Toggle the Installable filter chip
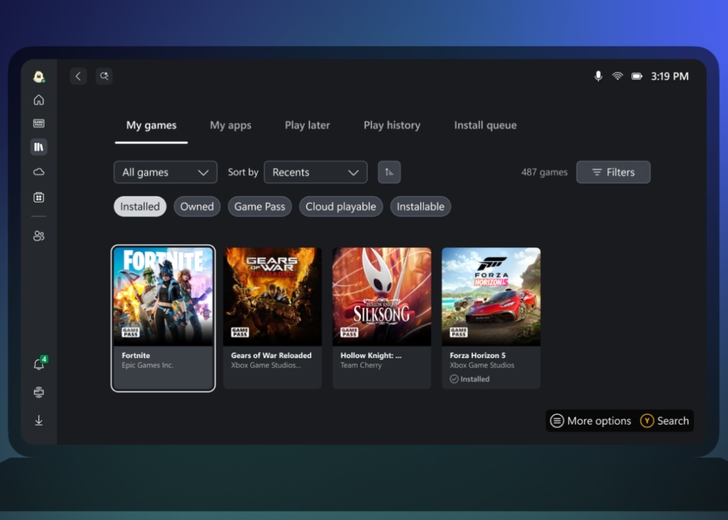The width and height of the screenshot is (728, 520). [420, 206]
